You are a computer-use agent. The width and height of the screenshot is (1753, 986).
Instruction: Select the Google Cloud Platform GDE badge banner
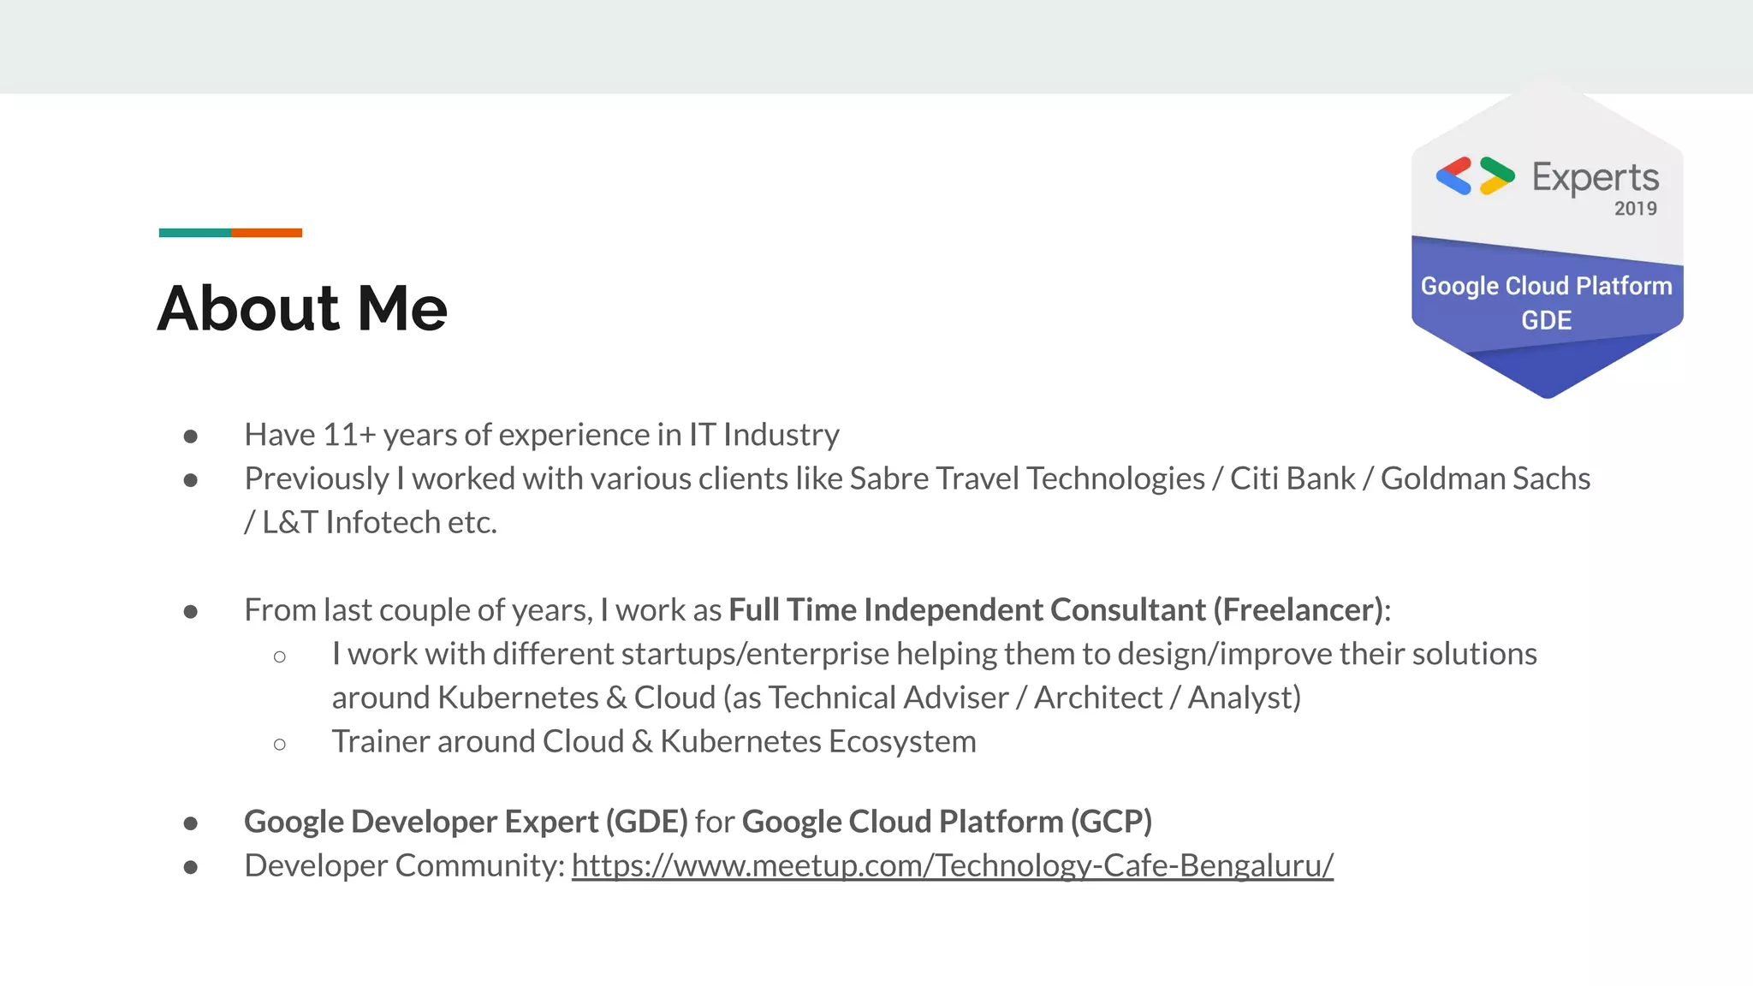click(1547, 302)
